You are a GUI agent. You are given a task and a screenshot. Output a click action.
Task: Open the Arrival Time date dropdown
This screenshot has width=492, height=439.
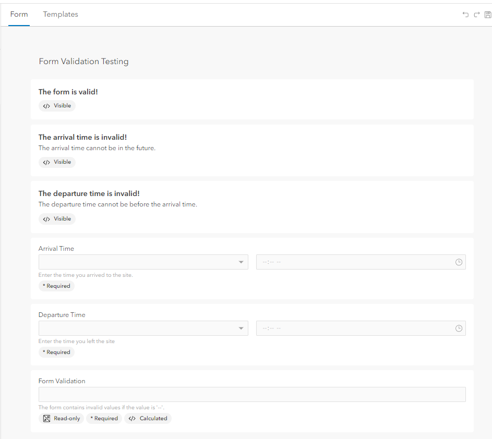pos(241,262)
